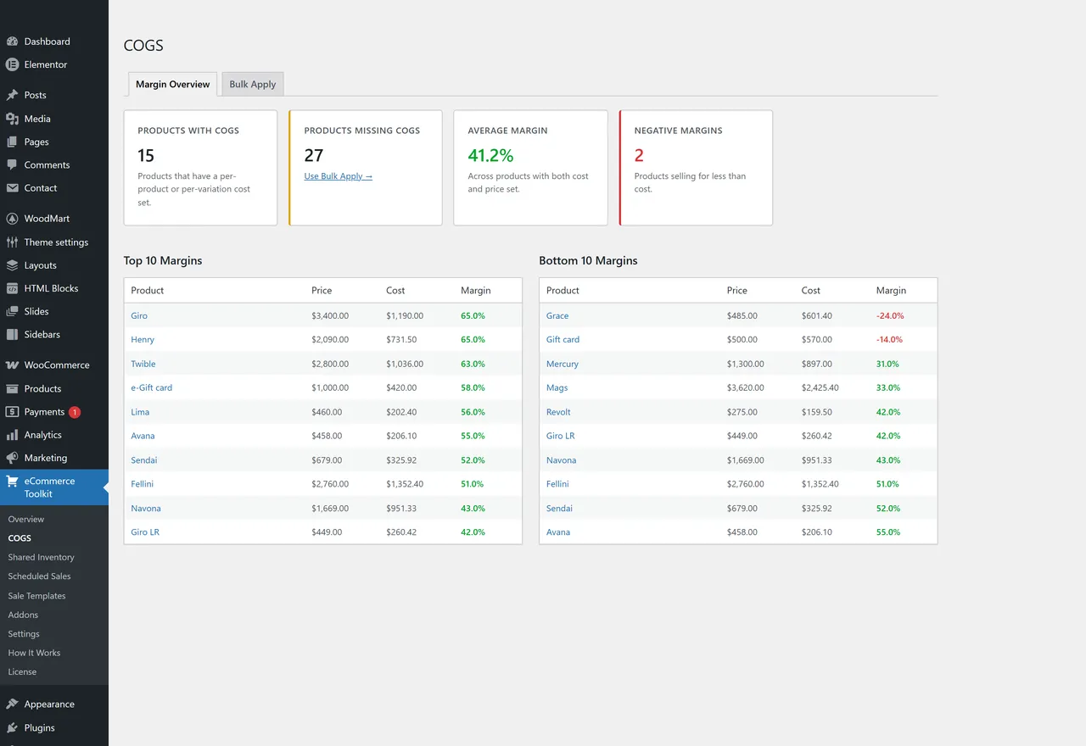Open the Addons submenu item
The image size is (1086, 746).
[23, 615]
